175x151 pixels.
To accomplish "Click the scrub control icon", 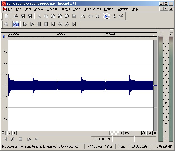I will [36, 139].
